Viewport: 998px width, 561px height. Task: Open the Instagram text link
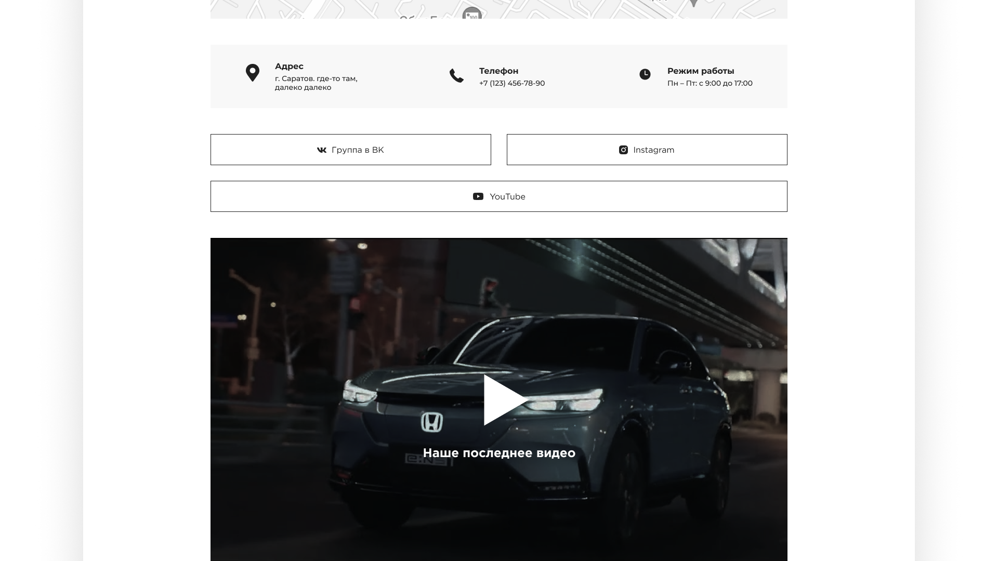[x=653, y=150]
